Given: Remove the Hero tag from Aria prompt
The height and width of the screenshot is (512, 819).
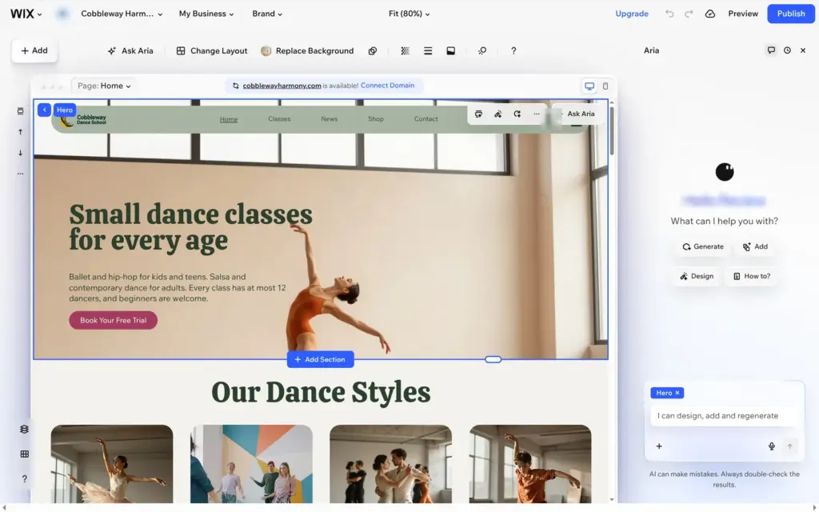Looking at the screenshot, I should tap(677, 393).
